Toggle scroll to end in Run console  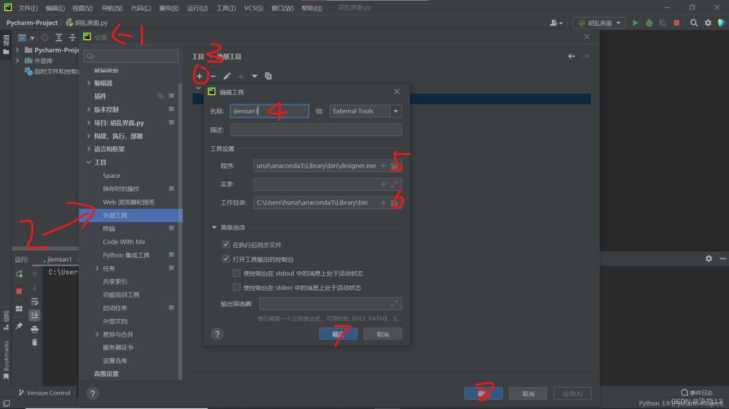[x=35, y=315]
